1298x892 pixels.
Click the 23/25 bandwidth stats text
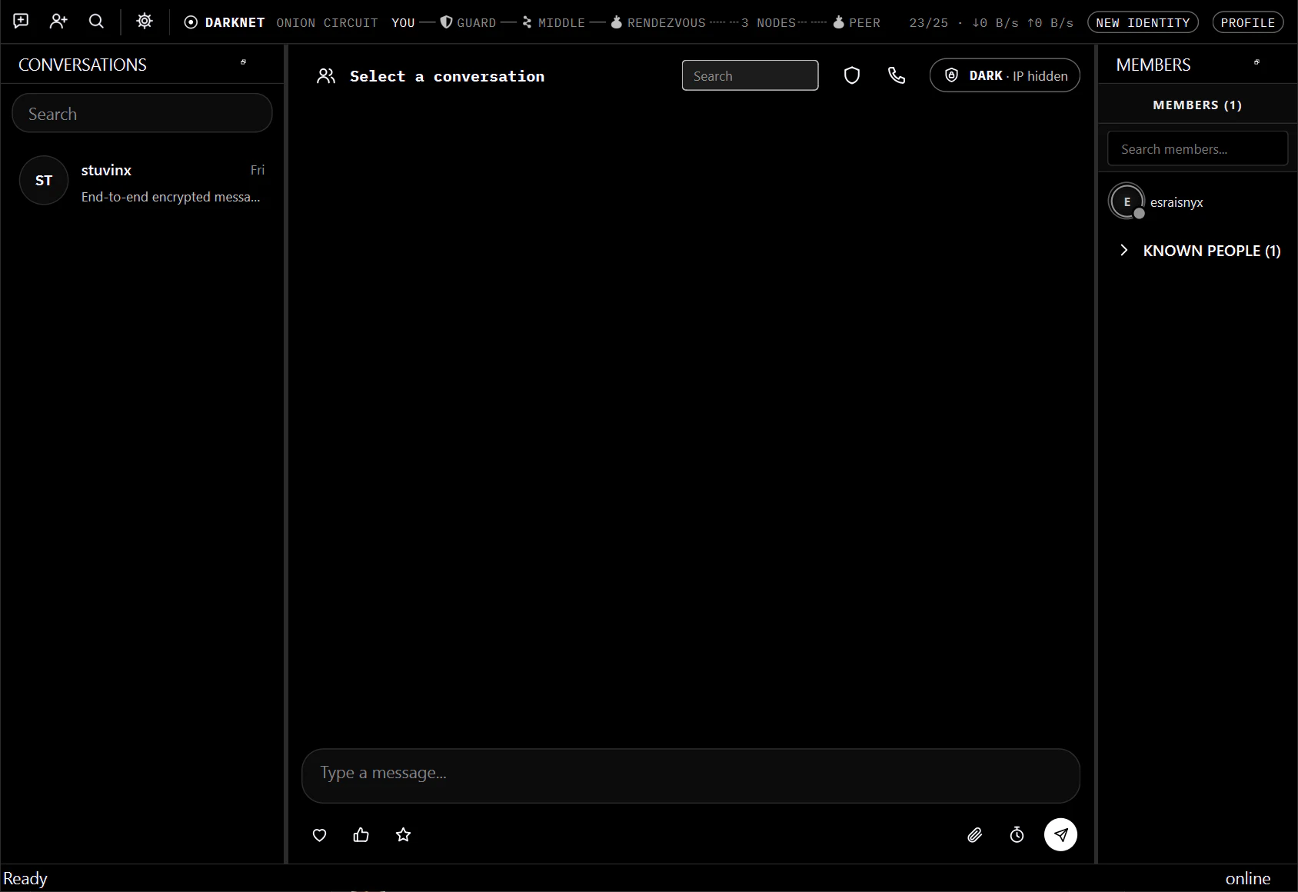(990, 22)
